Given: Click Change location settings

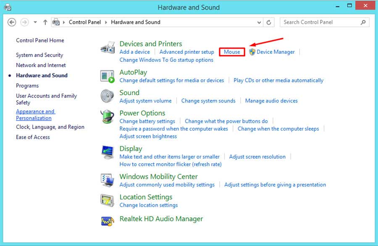Looking at the screenshot, I should pyautogui.click(x=149, y=205).
